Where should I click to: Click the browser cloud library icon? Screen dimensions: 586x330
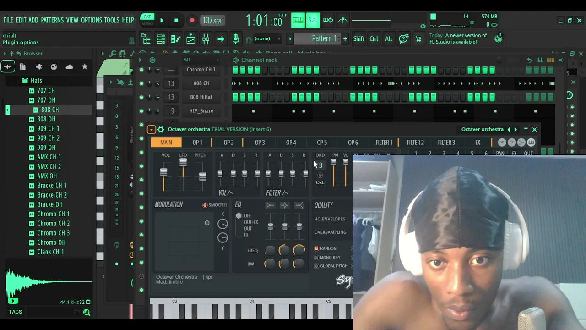(69, 67)
